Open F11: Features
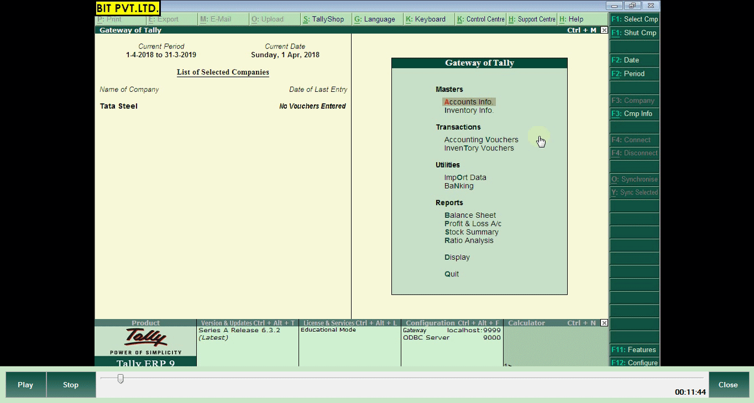The width and height of the screenshot is (754, 403). click(634, 350)
